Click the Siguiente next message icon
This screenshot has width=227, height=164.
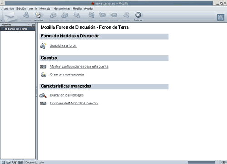(x=103, y=16)
